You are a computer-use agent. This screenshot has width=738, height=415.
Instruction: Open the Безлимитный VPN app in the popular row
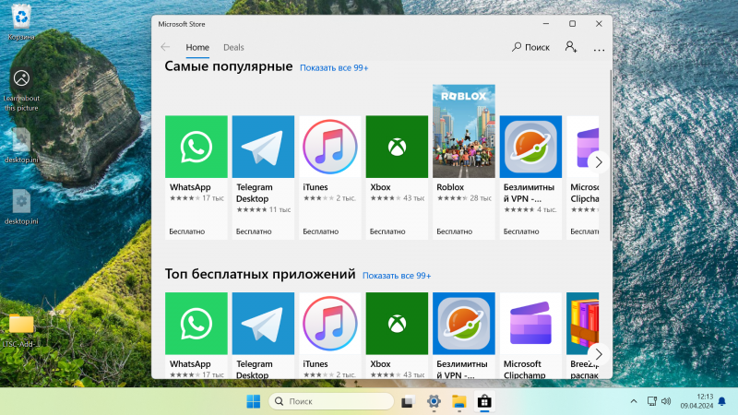pyautogui.click(x=530, y=177)
